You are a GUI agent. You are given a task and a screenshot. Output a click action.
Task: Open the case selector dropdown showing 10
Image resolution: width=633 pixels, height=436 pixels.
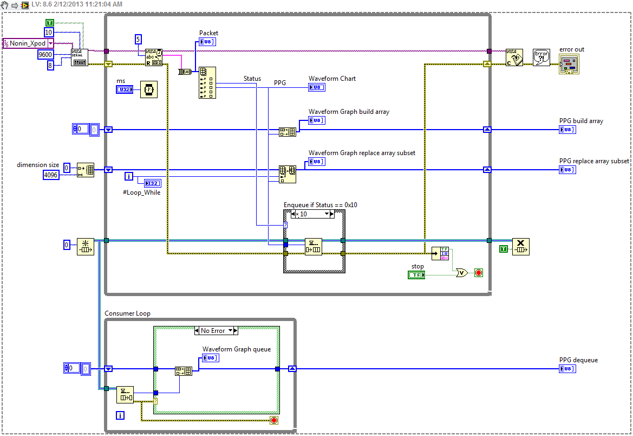pos(327,214)
